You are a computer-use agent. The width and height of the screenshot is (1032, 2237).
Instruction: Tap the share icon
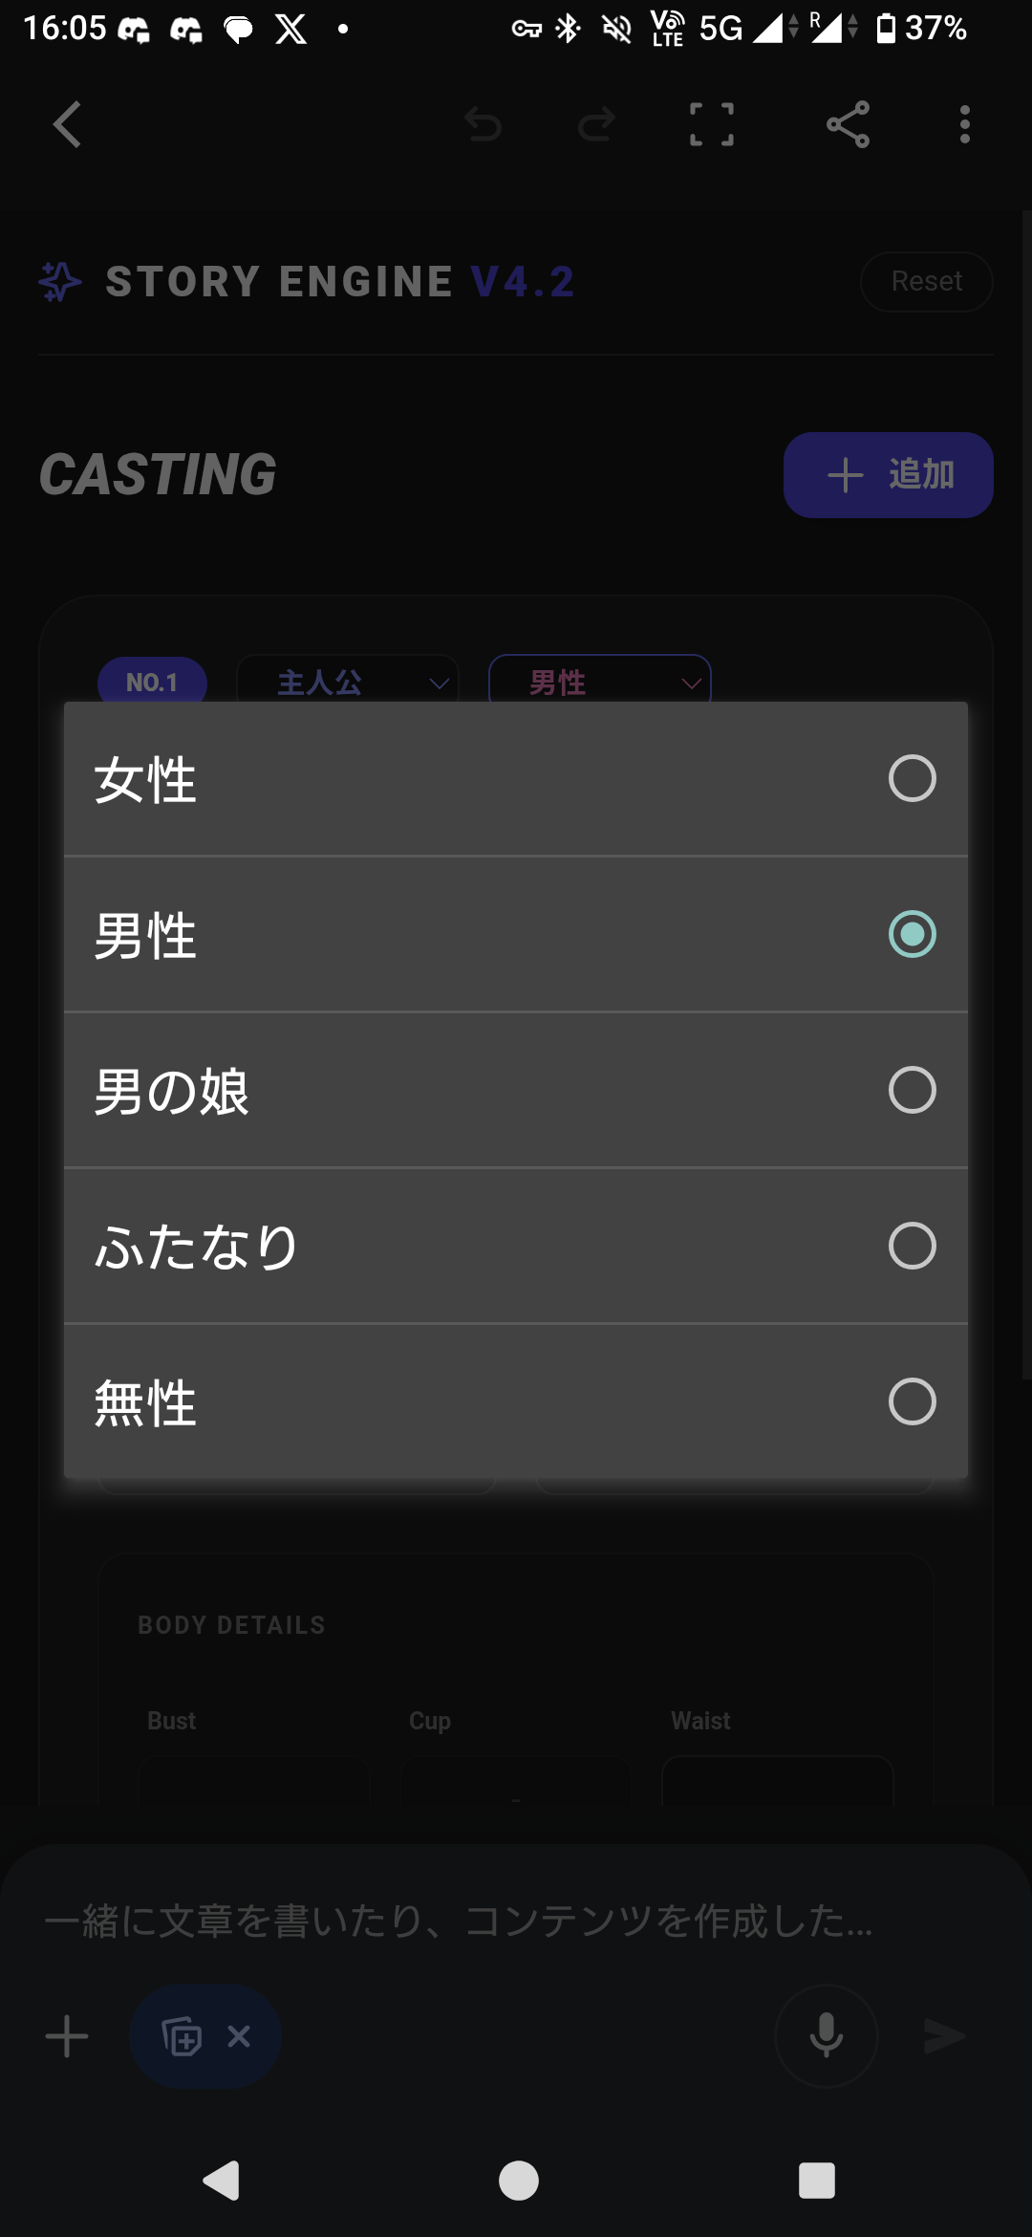click(x=848, y=124)
